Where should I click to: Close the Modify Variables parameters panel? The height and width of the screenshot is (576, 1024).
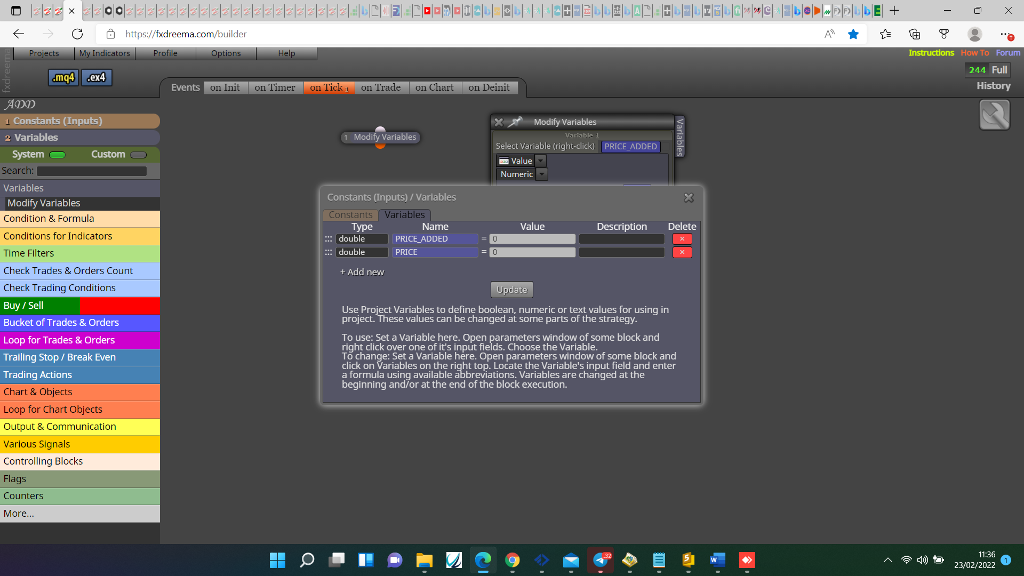pos(499,122)
